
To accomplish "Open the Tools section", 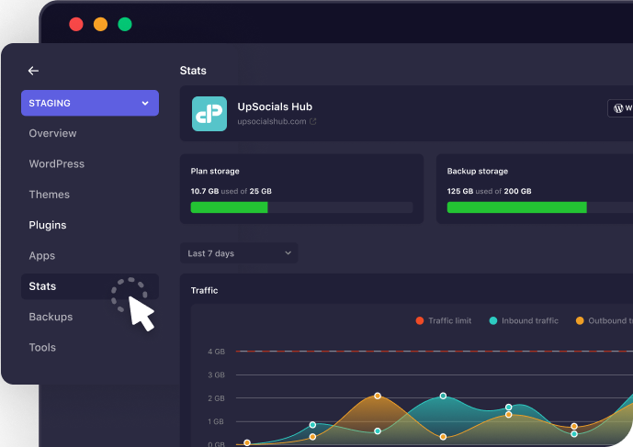I will [42, 347].
